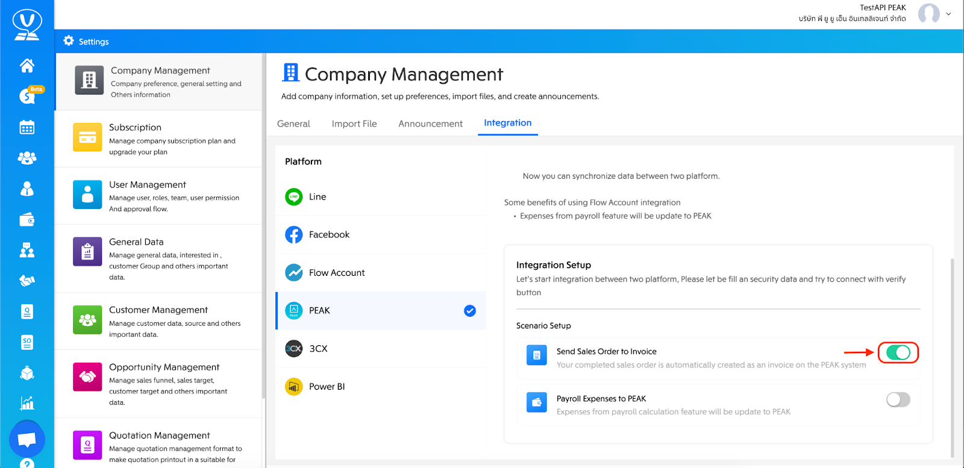Open the home icon in sidebar
Image resolution: width=964 pixels, height=468 pixels.
pyautogui.click(x=27, y=65)
